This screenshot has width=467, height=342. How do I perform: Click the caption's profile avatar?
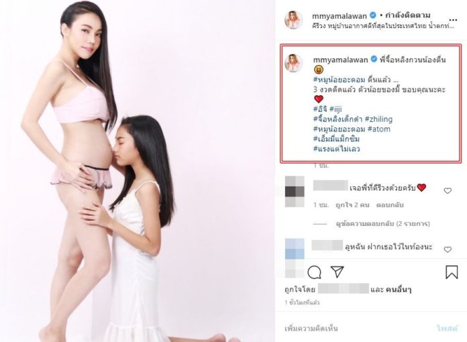(x=294, y=63)
